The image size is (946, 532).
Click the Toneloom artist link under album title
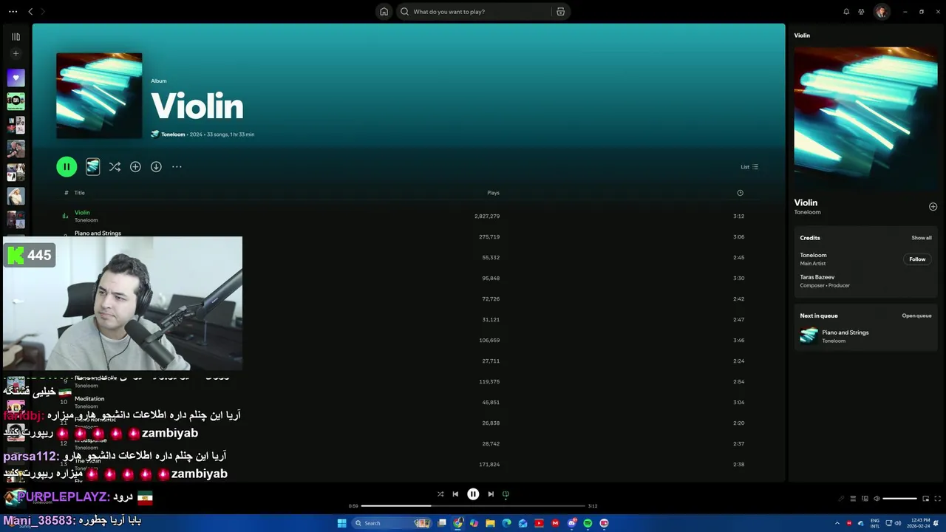[x=173, y=134]
